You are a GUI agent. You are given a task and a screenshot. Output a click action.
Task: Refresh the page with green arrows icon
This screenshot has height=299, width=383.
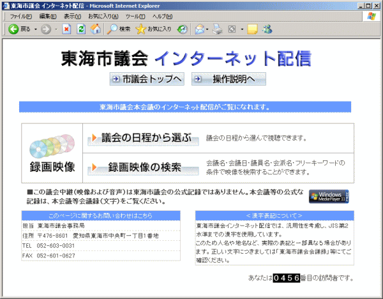pos(81,29)
